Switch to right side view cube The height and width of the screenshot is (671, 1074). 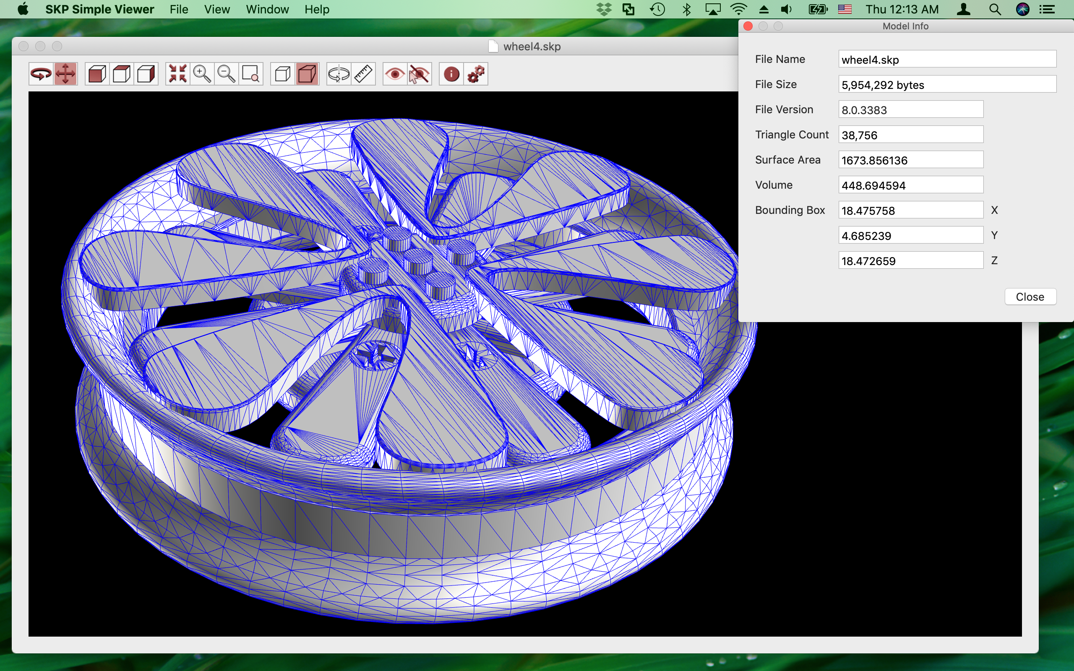(x=146, y=74)
